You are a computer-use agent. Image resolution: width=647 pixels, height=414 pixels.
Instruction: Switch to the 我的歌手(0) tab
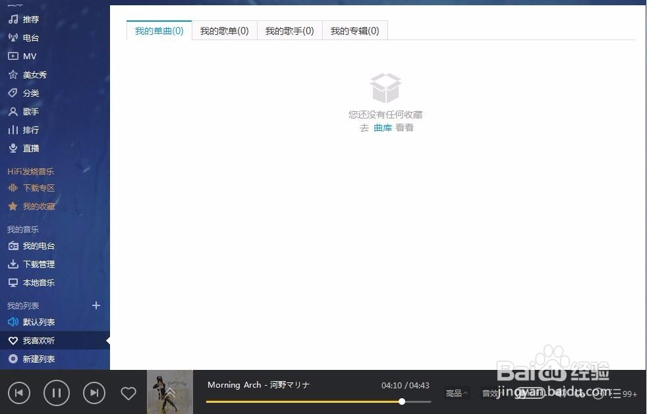click(x=290, y=31)
